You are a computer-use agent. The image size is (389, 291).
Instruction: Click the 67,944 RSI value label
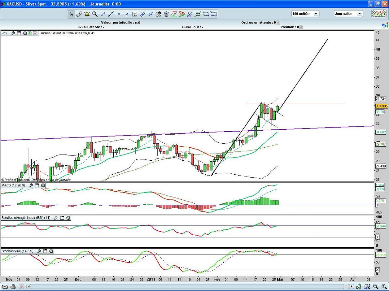tap(381, 226)
